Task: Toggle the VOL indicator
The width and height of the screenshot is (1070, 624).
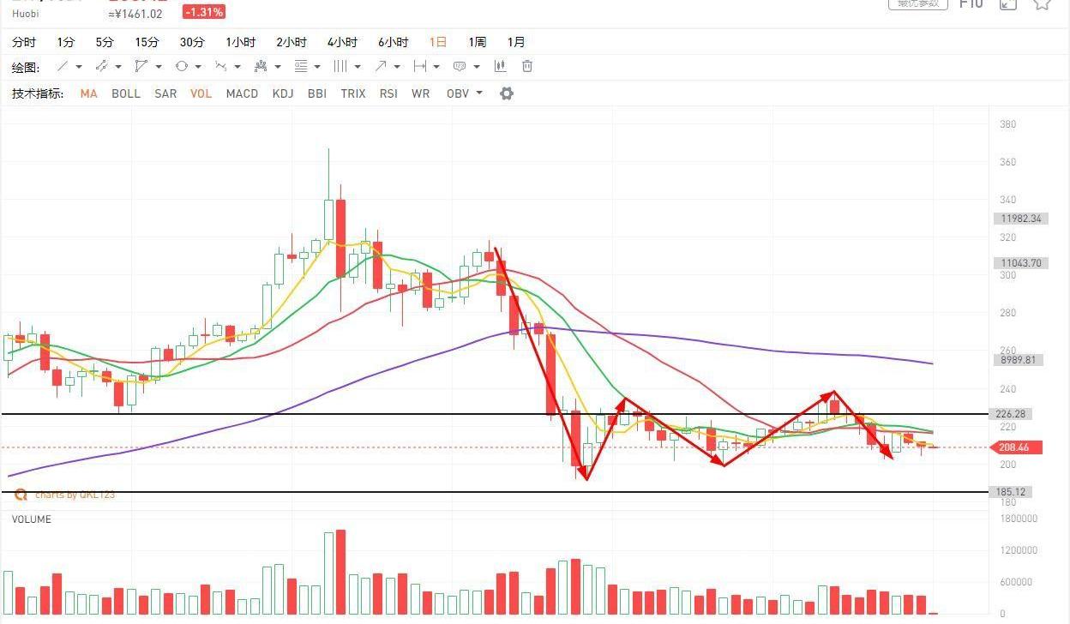Action: [x=201, y=93]
